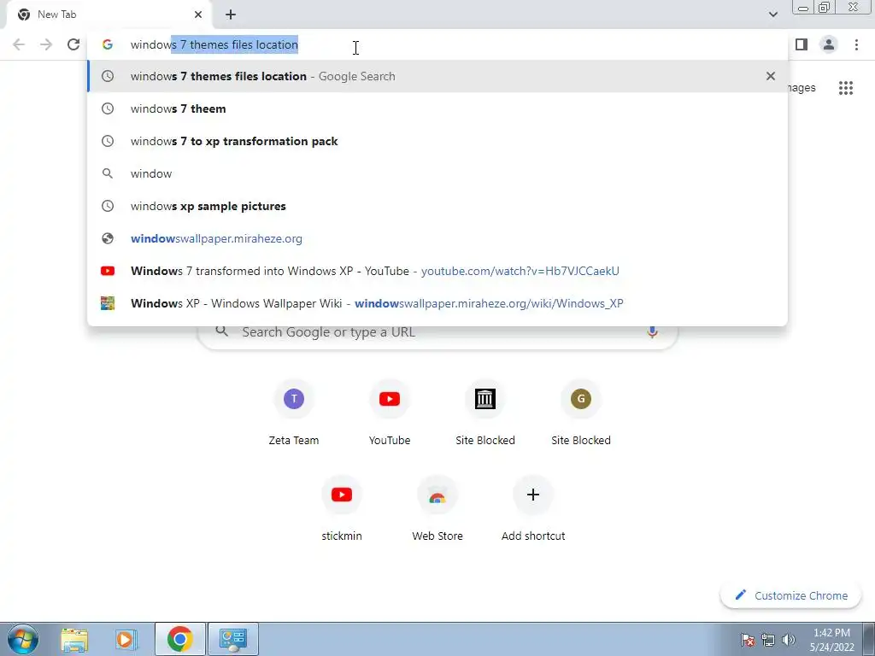This screenshot has height=656, width=875.
Task: Start voice search with the microphone icon
Action: [652, 332]
